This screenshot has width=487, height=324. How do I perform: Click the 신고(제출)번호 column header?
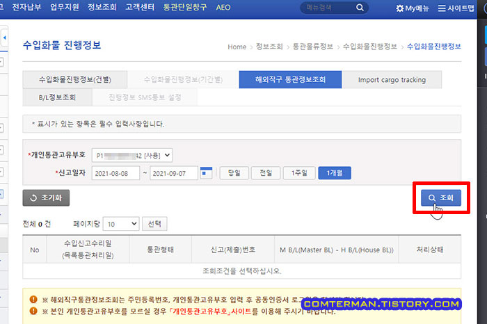pyautogui.click(x=233, y=249)
